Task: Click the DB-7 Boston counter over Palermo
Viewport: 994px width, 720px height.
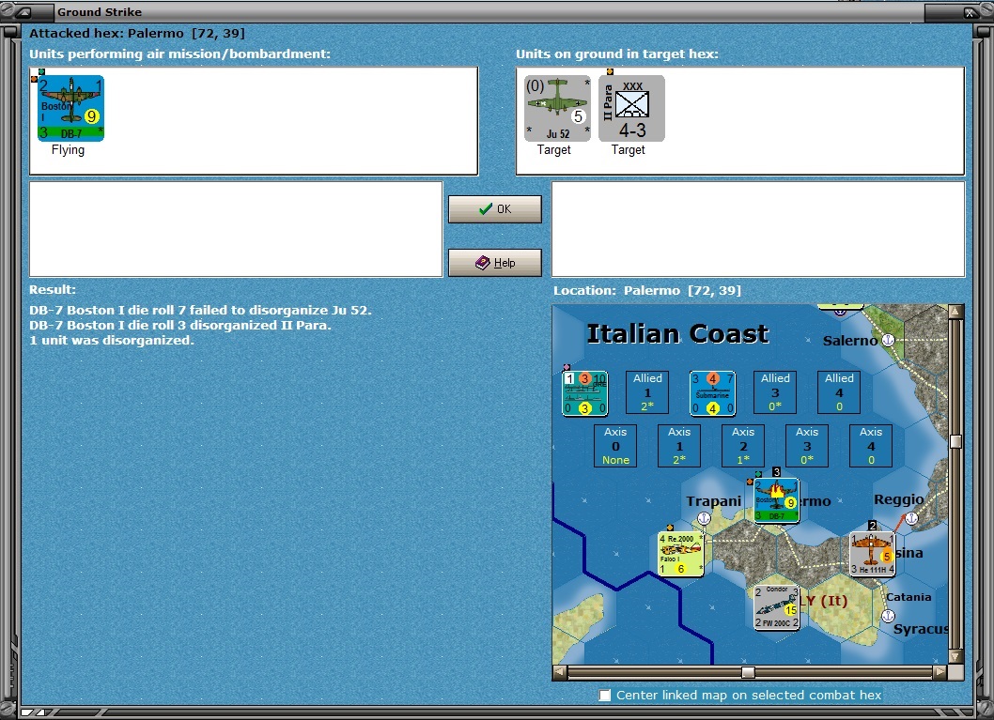Action: [777, 501]
